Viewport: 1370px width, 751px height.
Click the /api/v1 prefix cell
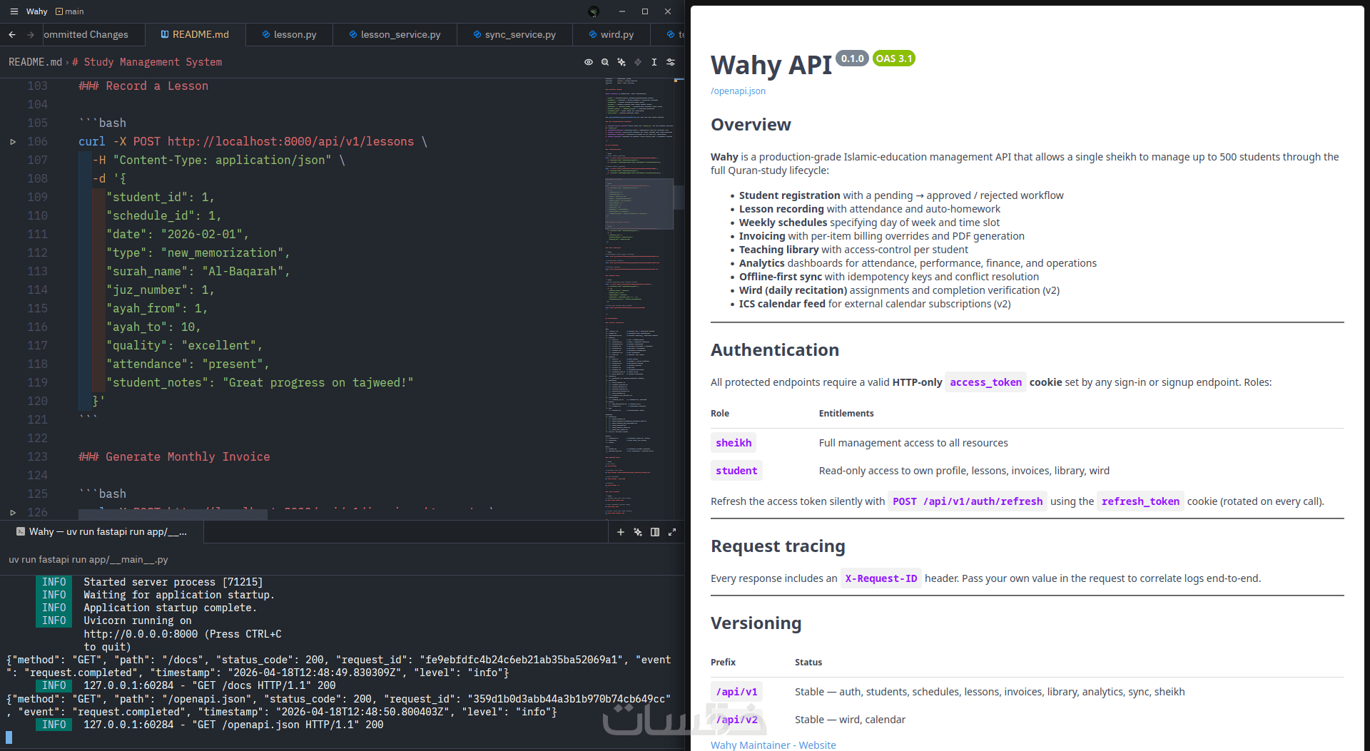(x=737, y=692)
